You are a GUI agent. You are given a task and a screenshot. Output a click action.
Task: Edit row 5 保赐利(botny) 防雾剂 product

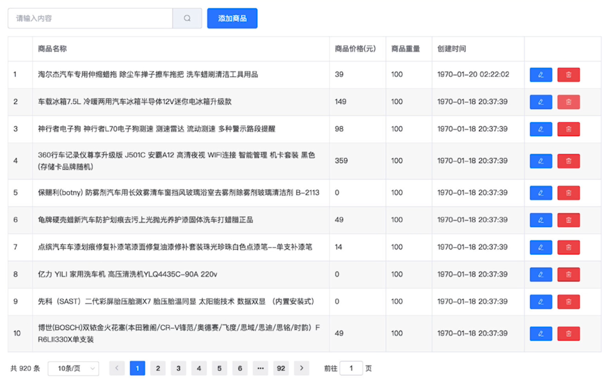(541, 193)
